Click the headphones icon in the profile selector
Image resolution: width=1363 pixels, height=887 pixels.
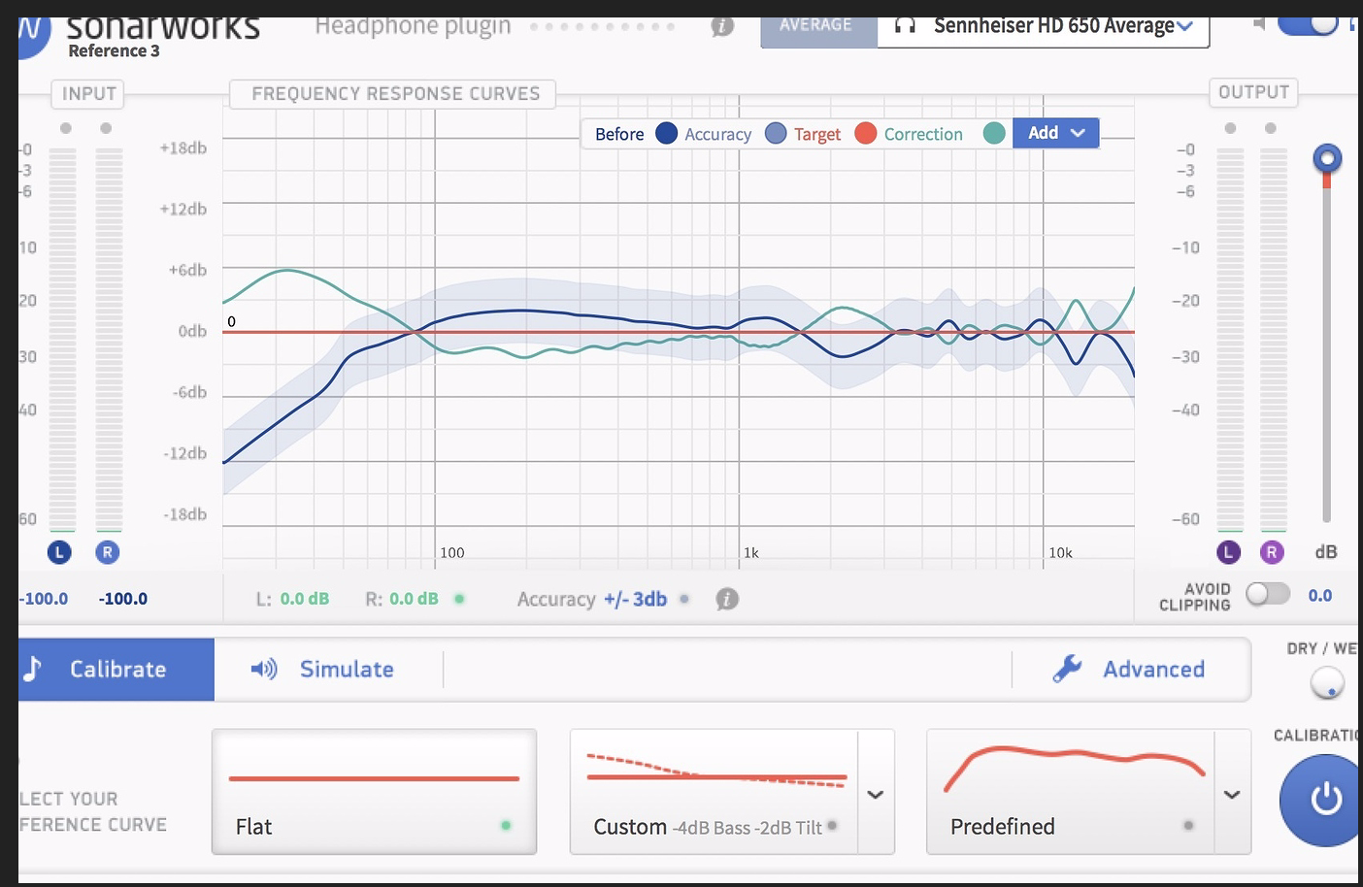[905, 25]
